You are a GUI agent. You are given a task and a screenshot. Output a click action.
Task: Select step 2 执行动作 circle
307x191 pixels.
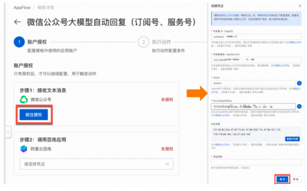144,42
